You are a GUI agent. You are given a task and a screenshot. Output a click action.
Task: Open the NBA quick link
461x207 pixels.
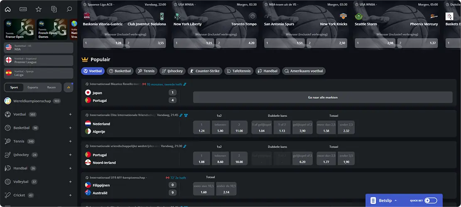[x=39, y=48]
